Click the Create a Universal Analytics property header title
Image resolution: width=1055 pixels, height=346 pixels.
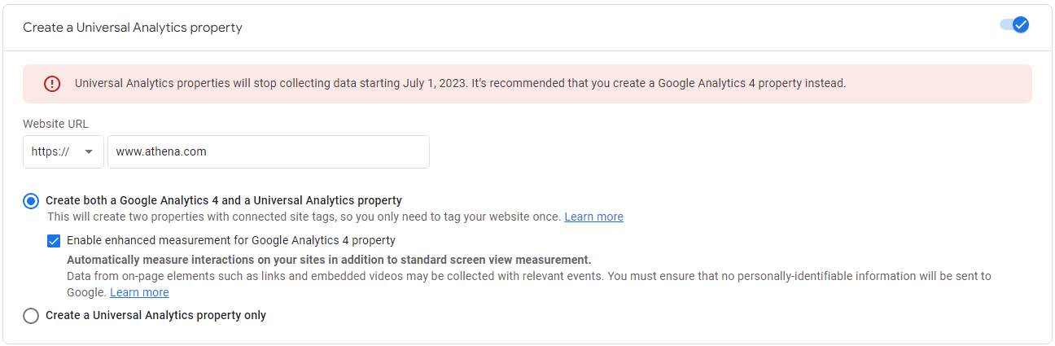(x=133, y=27)
